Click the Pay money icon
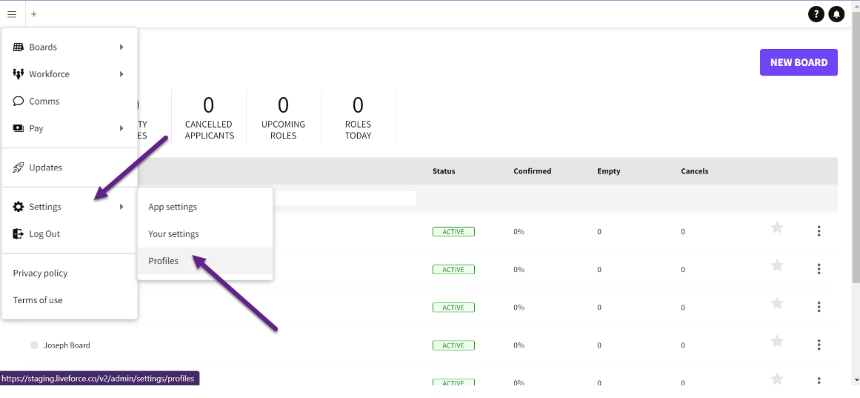 (18, 128)
